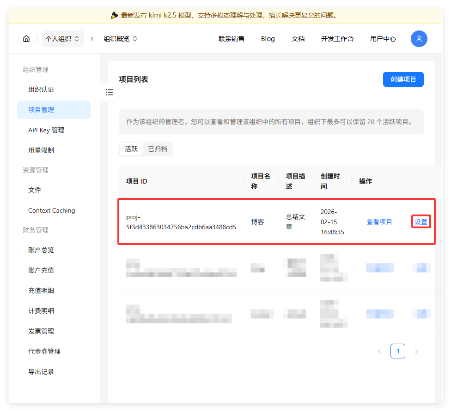
Task: Click the next page arrow icon
Action: 416,351
